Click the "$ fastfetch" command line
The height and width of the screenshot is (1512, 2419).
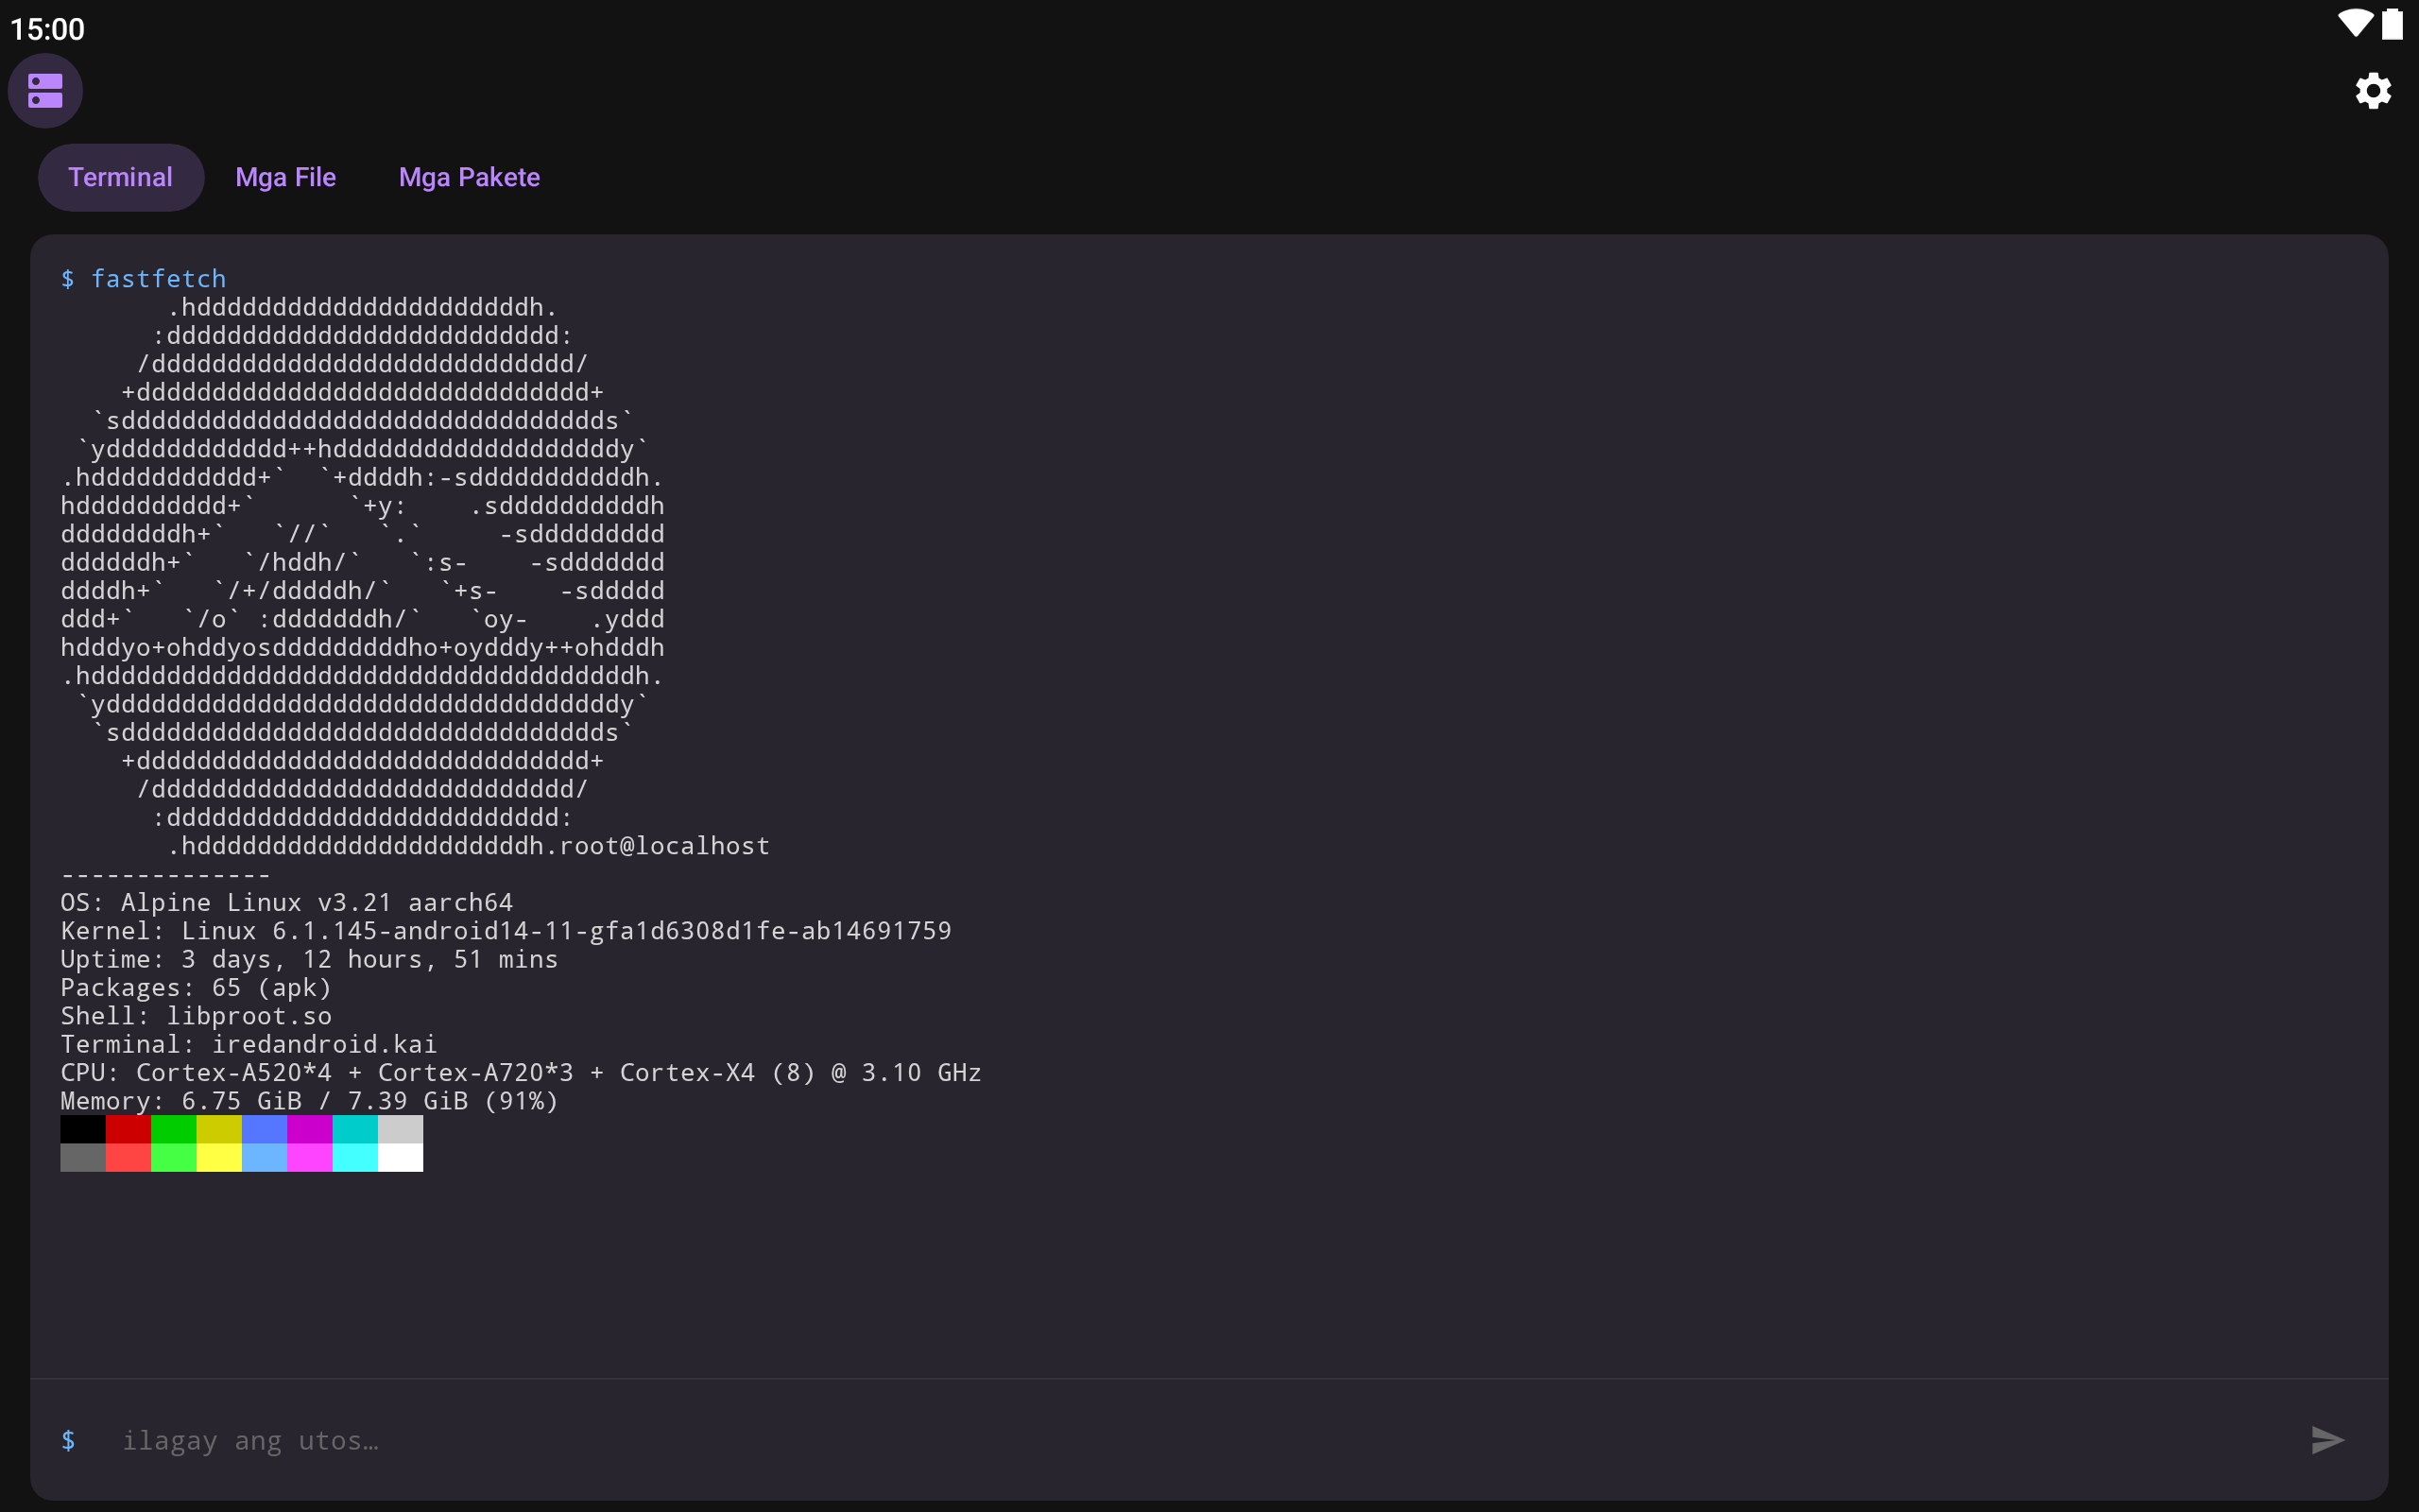[143, 279]
